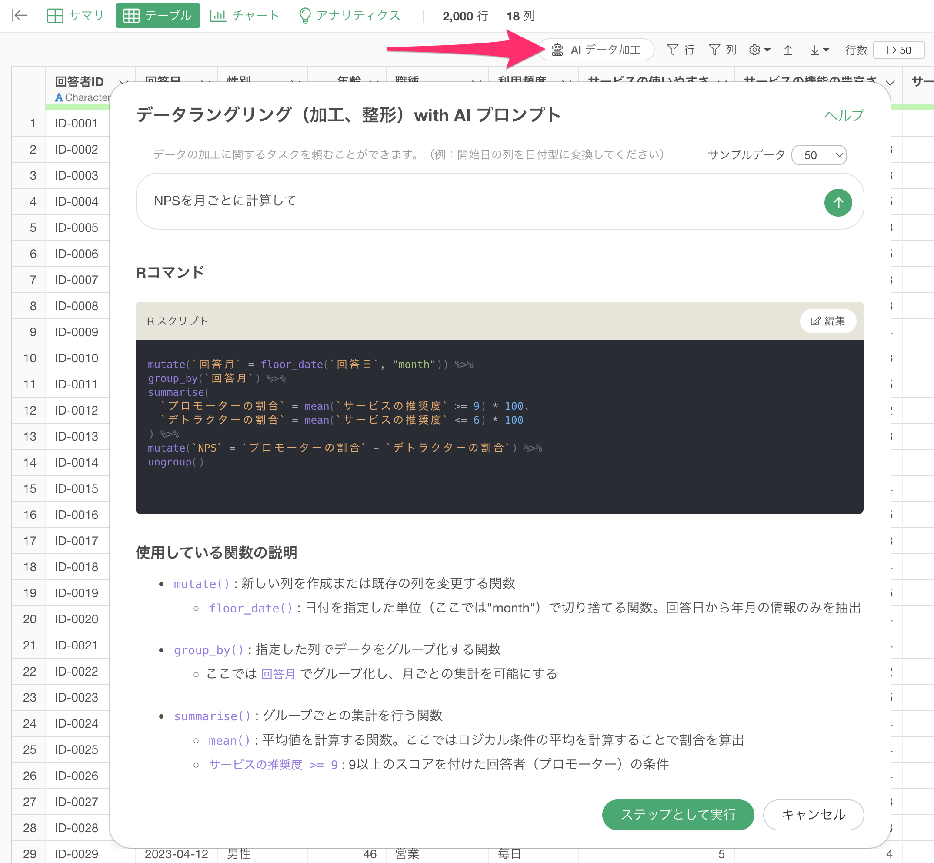The image size is (934, 863).
Task: Expand サービスの機能の豊富さ column chevron
Action: coord(890,83)
